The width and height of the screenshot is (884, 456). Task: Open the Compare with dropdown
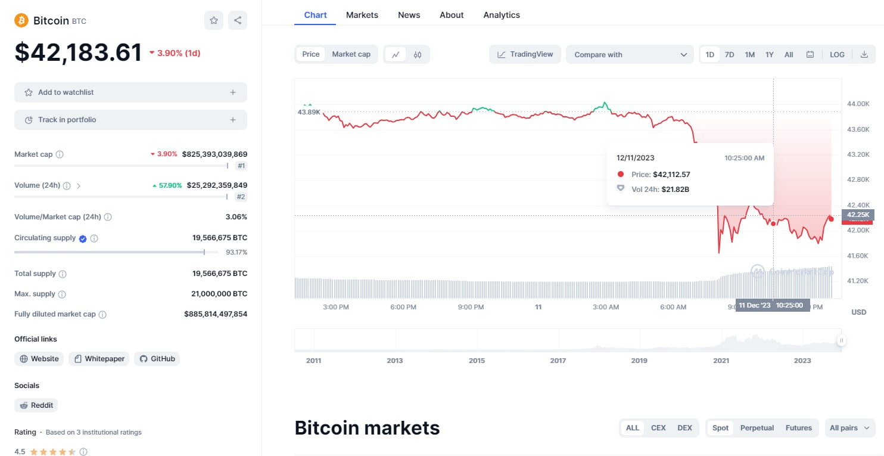[x=630, y=54]
